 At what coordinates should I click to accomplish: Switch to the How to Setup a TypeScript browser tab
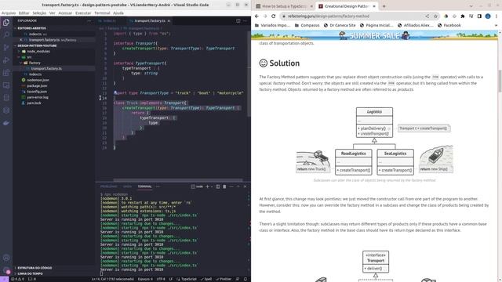coord(284,6)
